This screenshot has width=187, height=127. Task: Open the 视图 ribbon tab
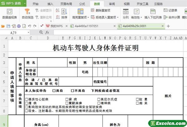coord(127,4)
